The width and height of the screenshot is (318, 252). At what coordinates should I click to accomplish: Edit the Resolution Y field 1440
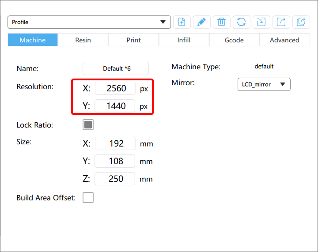[115, 106]
